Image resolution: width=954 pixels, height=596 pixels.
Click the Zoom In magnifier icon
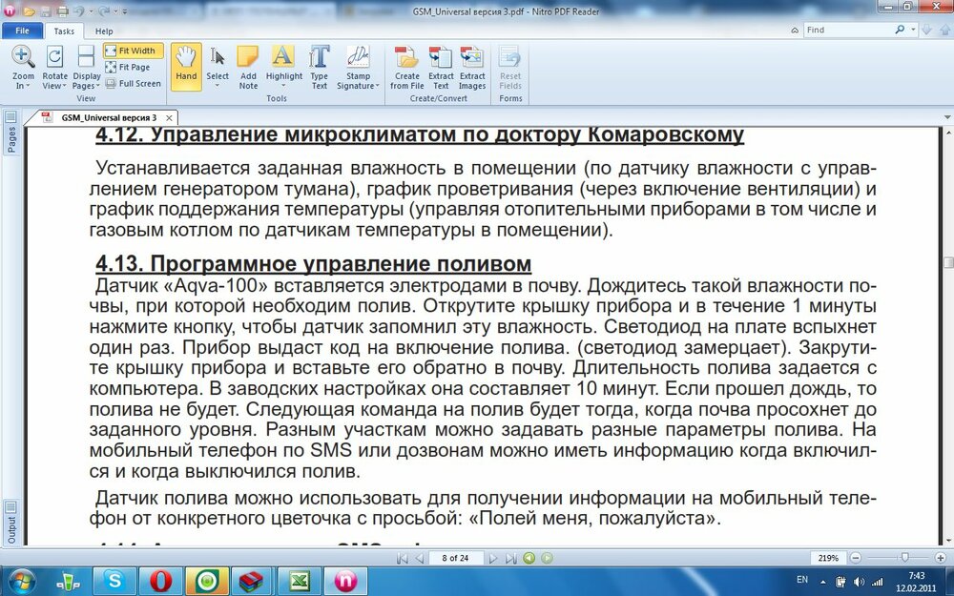[x=23, y=56]
